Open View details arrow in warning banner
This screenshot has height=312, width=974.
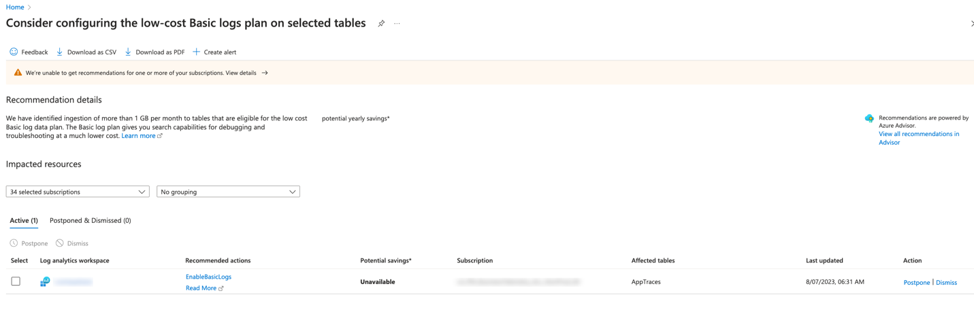(x=265, y=73)
